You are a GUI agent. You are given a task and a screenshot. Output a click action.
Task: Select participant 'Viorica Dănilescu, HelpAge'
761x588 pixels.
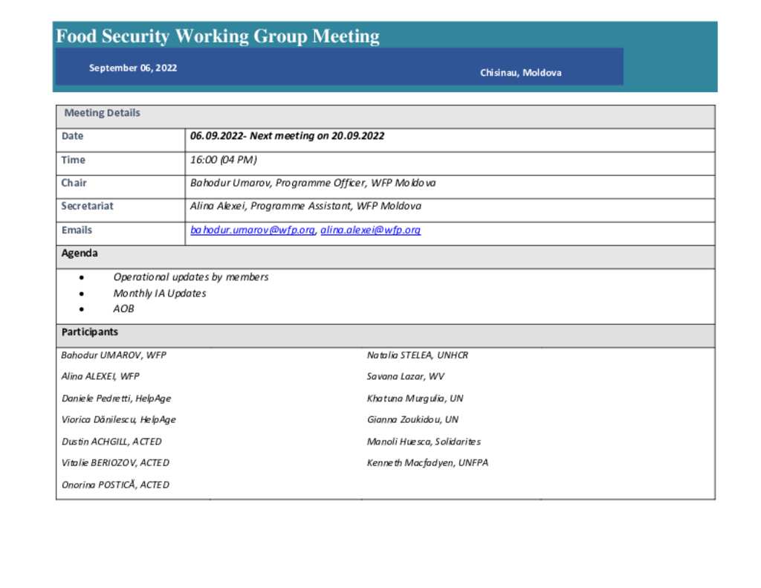coord(118,419)
